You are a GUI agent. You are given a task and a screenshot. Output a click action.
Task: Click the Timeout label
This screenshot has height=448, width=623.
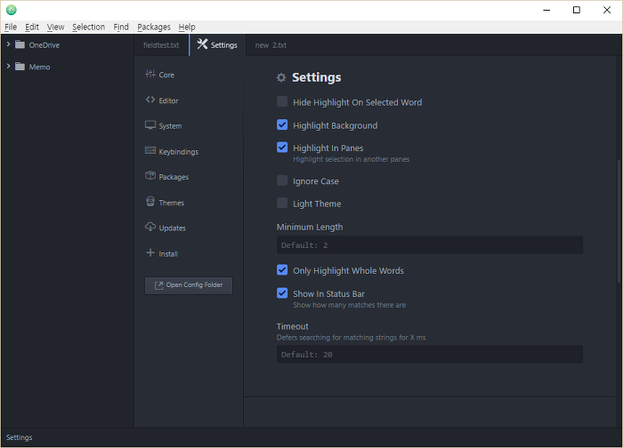pyautogui.click(x=293, y=326)
